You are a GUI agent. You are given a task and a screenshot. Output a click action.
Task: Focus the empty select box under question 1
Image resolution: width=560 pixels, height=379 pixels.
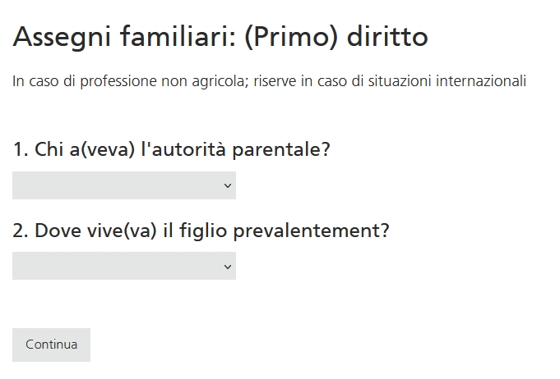pos(115,185)
